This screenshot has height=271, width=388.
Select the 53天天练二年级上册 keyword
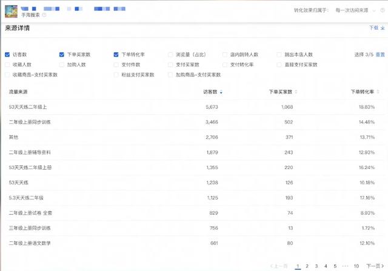click(x=30, y=167)
